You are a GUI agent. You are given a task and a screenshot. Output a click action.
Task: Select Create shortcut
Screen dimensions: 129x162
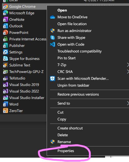pos(70,128)
